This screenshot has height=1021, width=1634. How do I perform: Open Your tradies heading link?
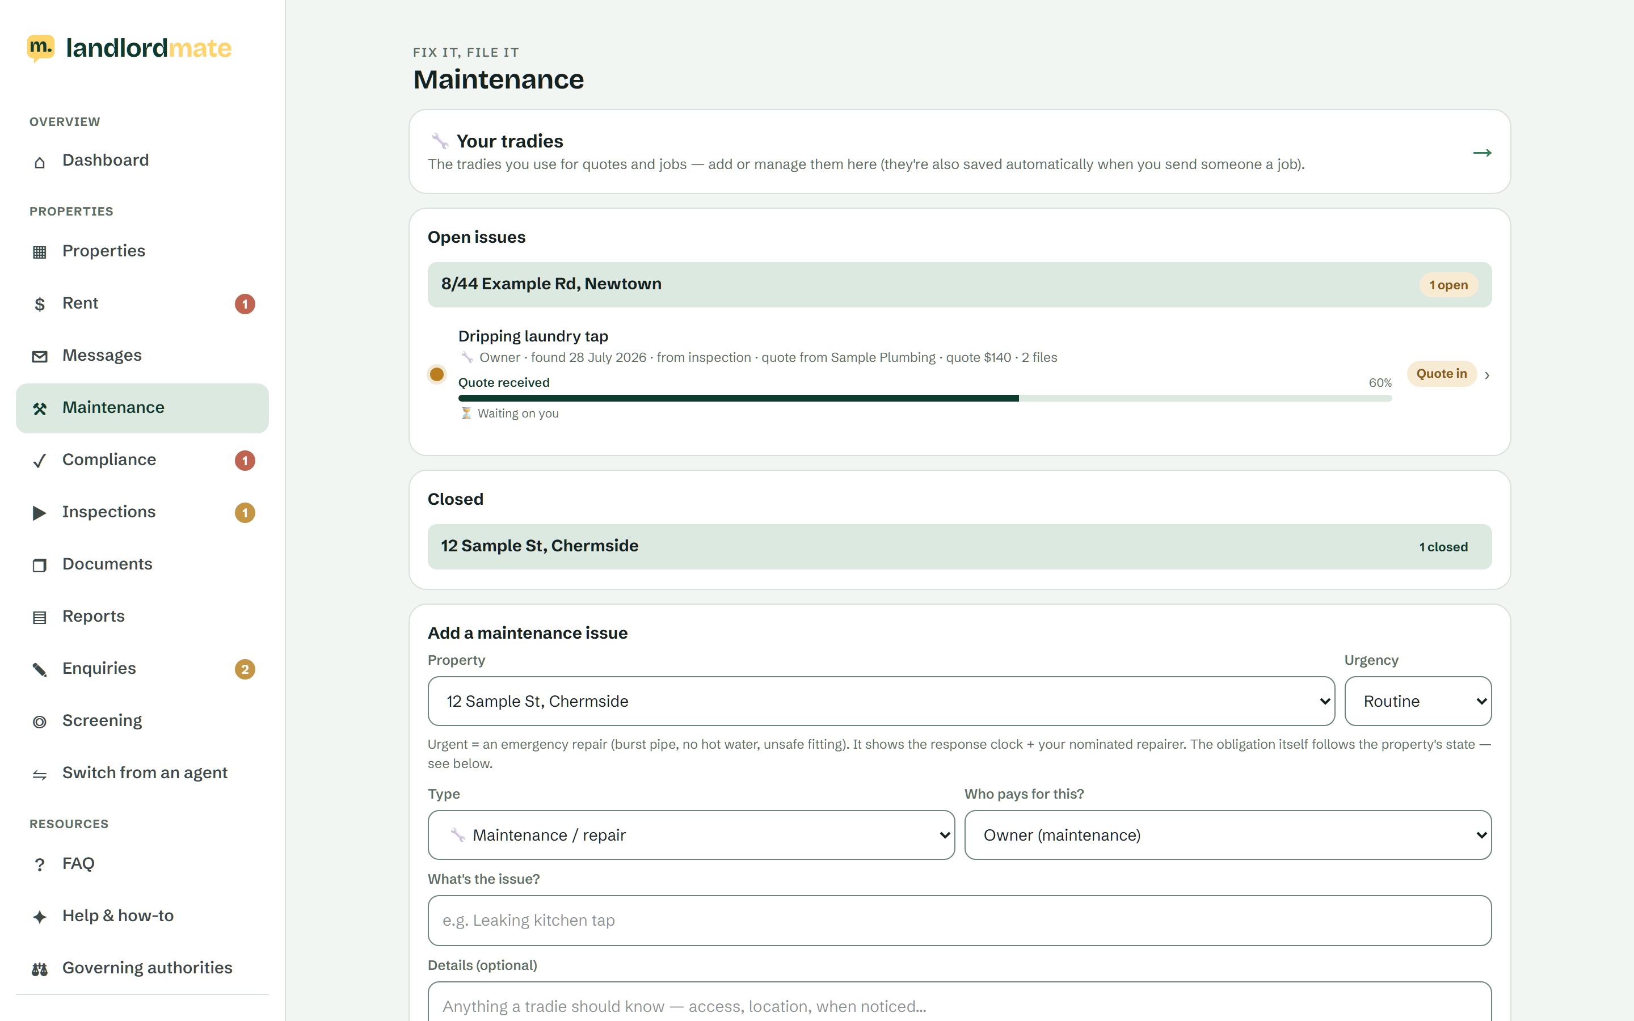click(510, 141)
